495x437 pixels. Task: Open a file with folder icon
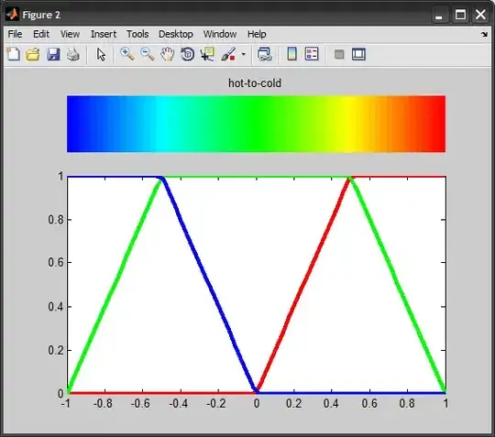click(33, 54)
